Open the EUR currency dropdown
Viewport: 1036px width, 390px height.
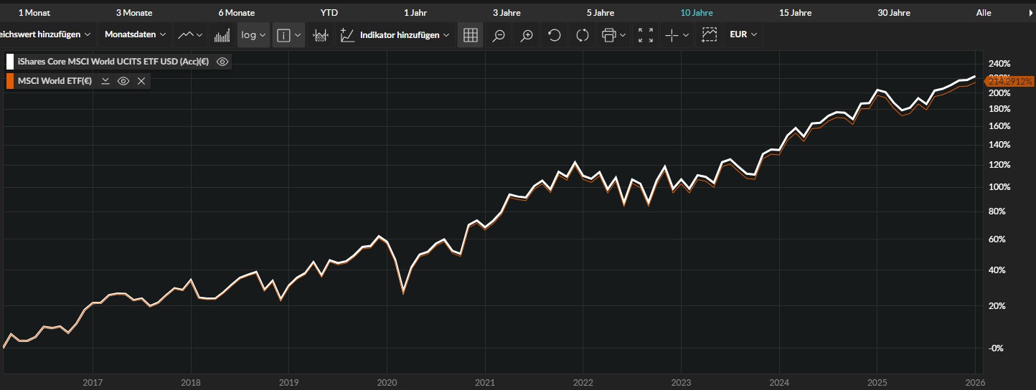pos(743,34)
